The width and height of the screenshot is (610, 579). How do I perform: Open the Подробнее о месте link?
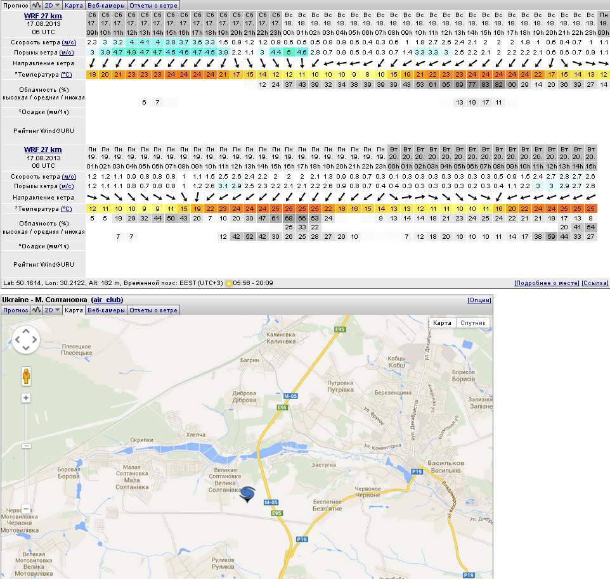pyautogui.click(x=546, y=283)
